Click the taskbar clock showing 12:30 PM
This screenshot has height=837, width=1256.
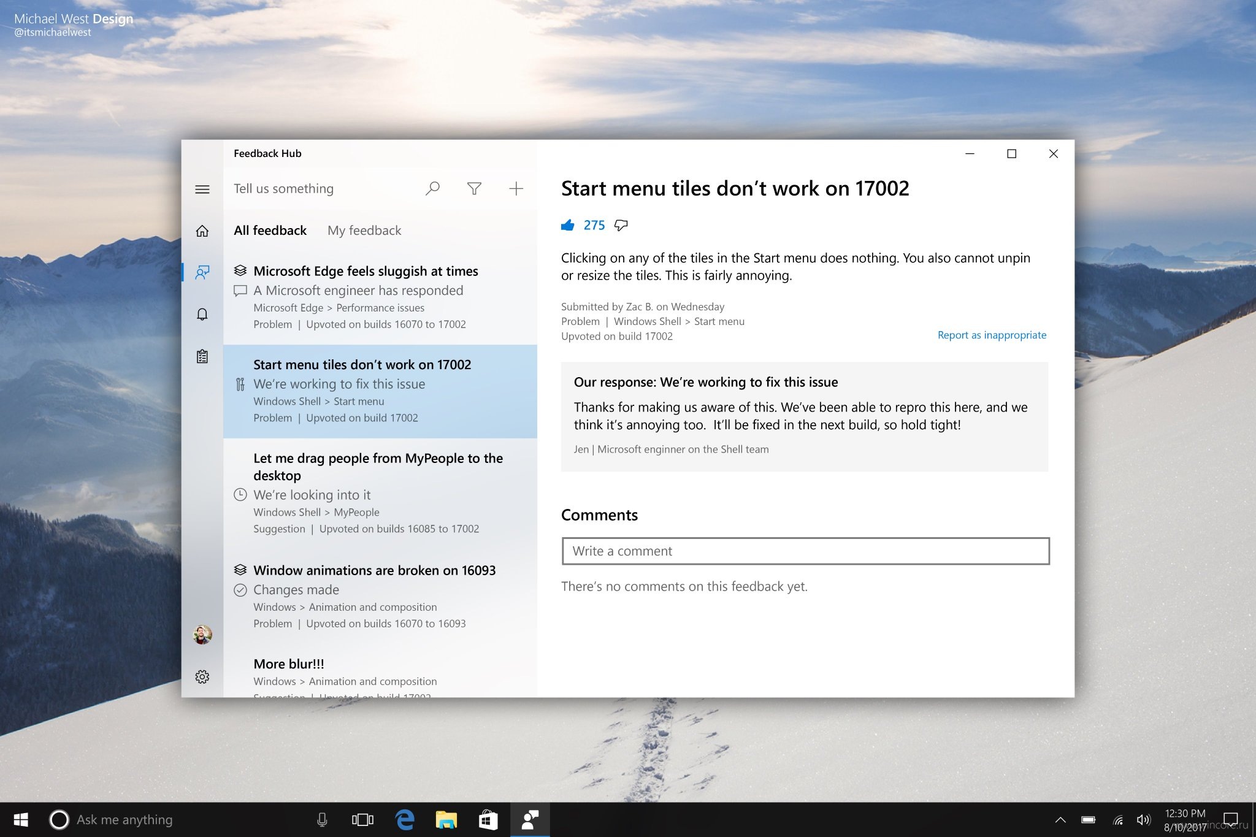[x=1185, y=820]
